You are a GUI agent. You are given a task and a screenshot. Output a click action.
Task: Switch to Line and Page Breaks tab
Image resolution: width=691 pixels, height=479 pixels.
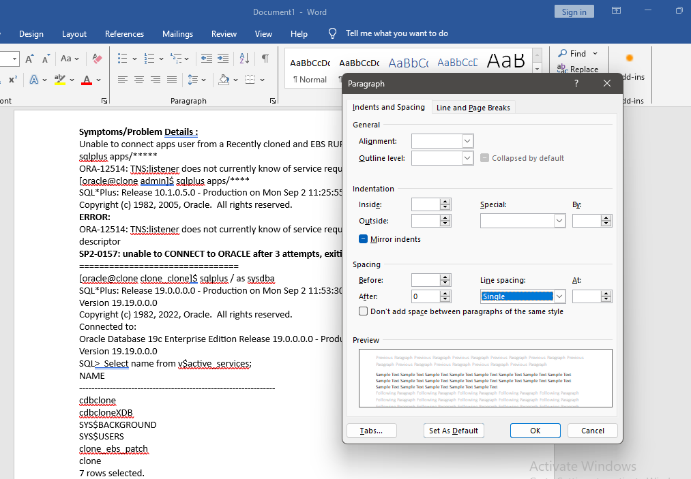coord(473,108)
